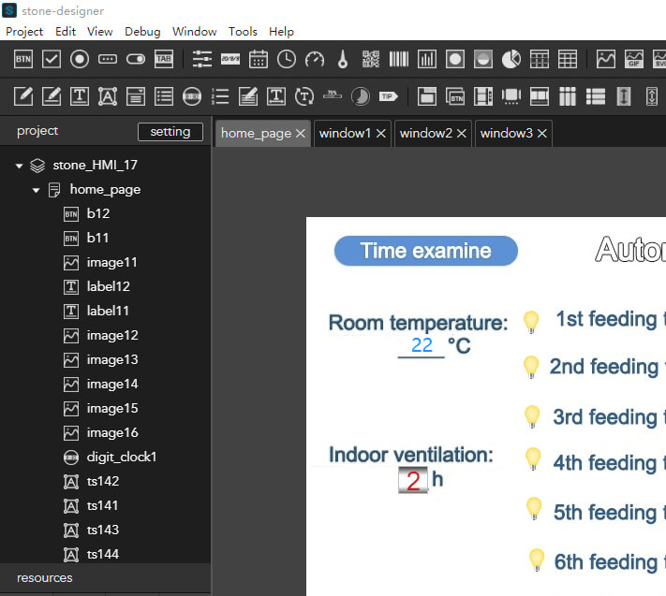This screenshot has width=666, height=596.
Task: Select the GIF image widget tool
Action: 634,59
